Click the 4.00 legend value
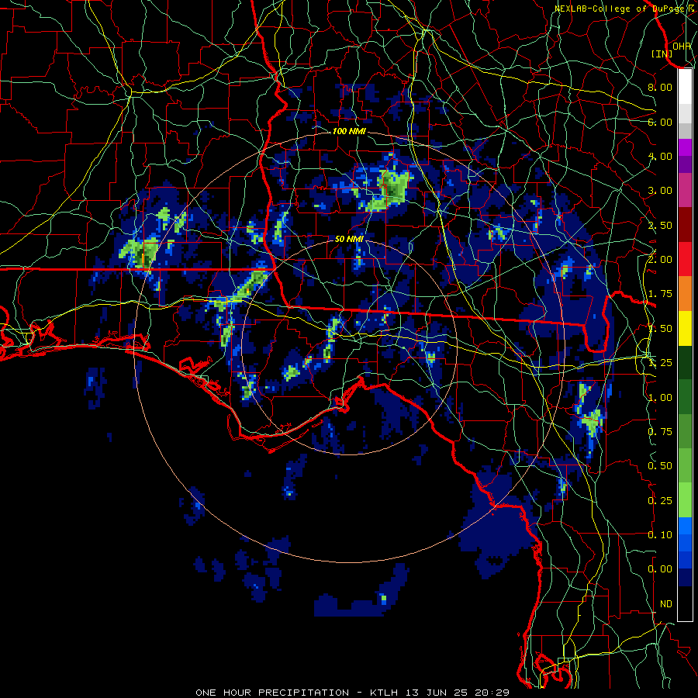Image resolution: width=698 pixels, height=698 pixels. tap(660, 156)
